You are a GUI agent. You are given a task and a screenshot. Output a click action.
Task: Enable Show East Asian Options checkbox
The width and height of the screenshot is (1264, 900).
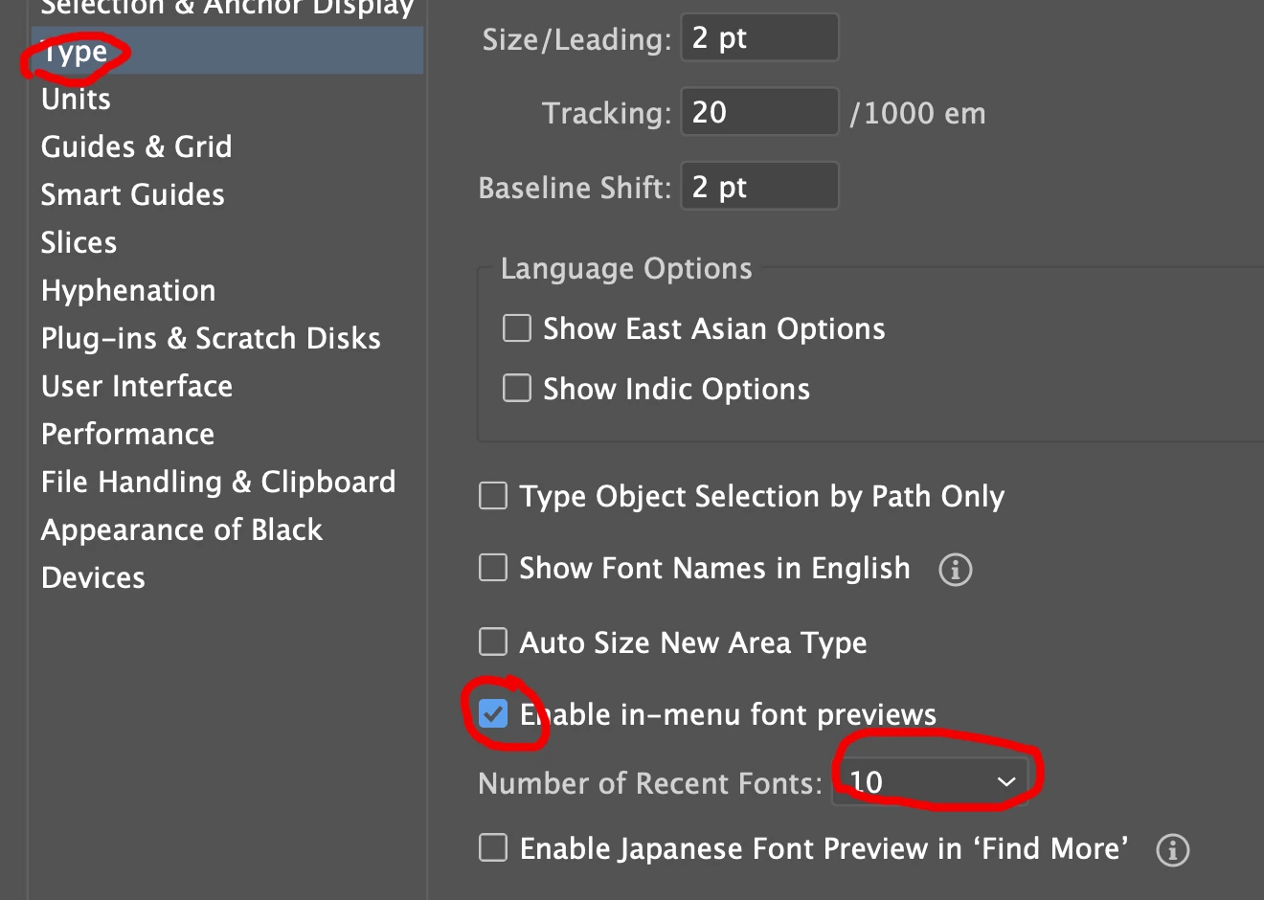(517, 328)
